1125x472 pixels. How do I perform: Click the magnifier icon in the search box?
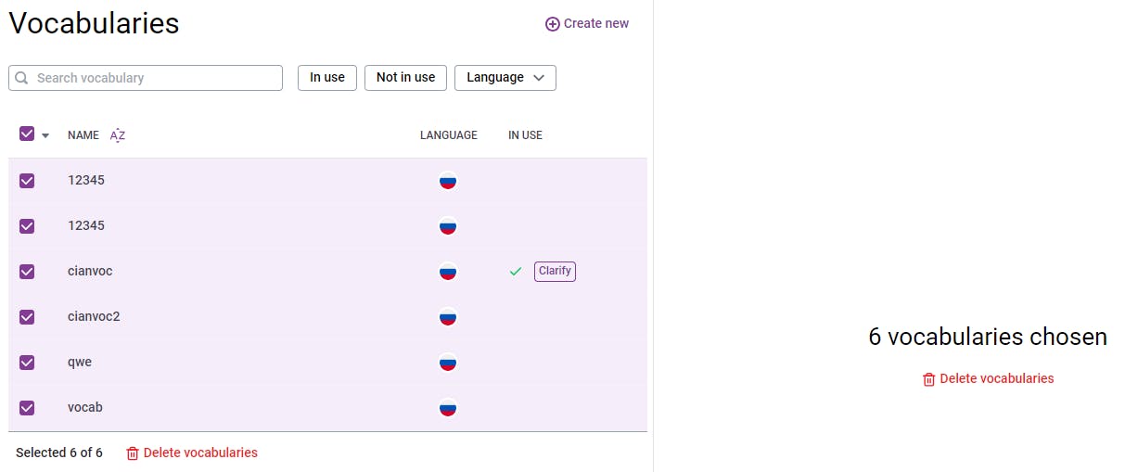22,78
